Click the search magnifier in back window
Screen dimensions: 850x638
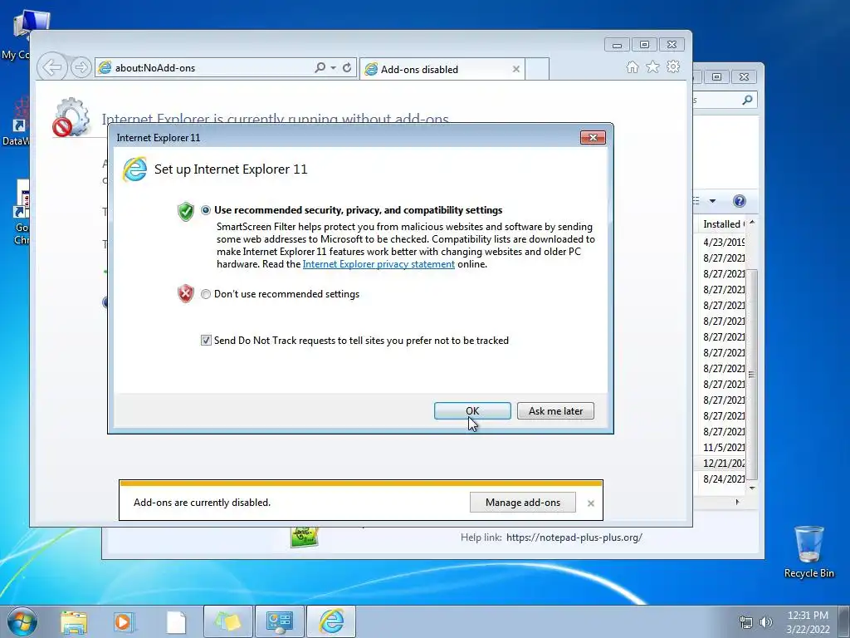(748, 100)
